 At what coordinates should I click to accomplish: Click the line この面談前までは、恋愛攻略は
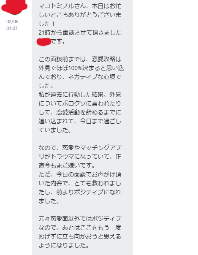pyautogui.click(x=80, y=59)
